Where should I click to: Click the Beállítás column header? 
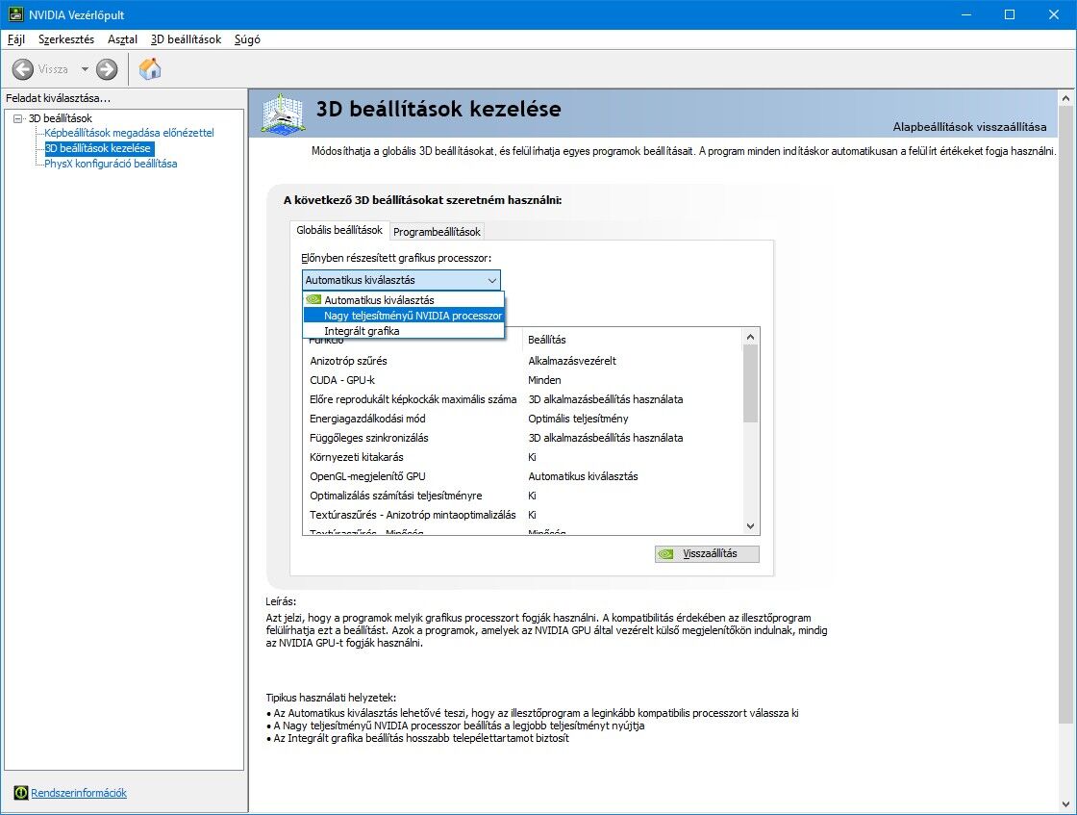(632, 340)
